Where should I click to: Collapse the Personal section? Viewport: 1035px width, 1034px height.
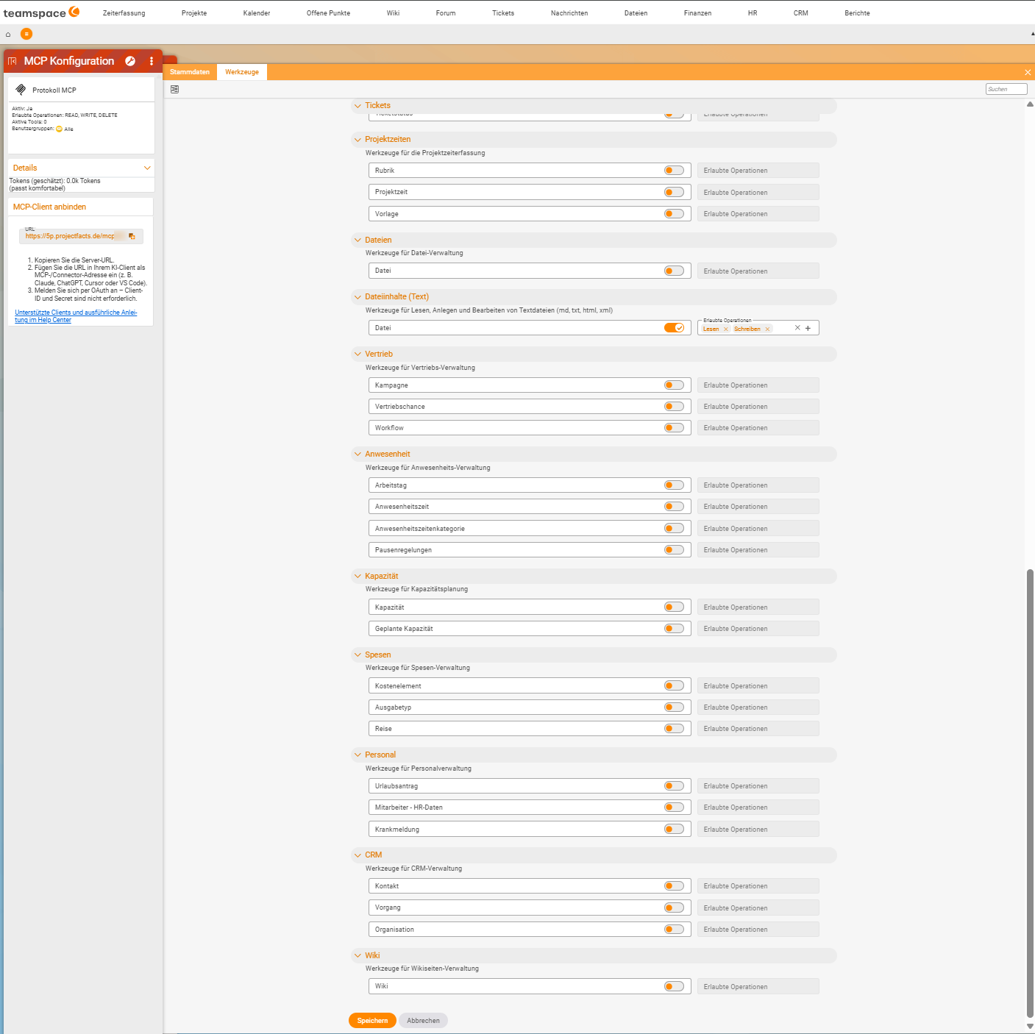(x=358, y=755)
